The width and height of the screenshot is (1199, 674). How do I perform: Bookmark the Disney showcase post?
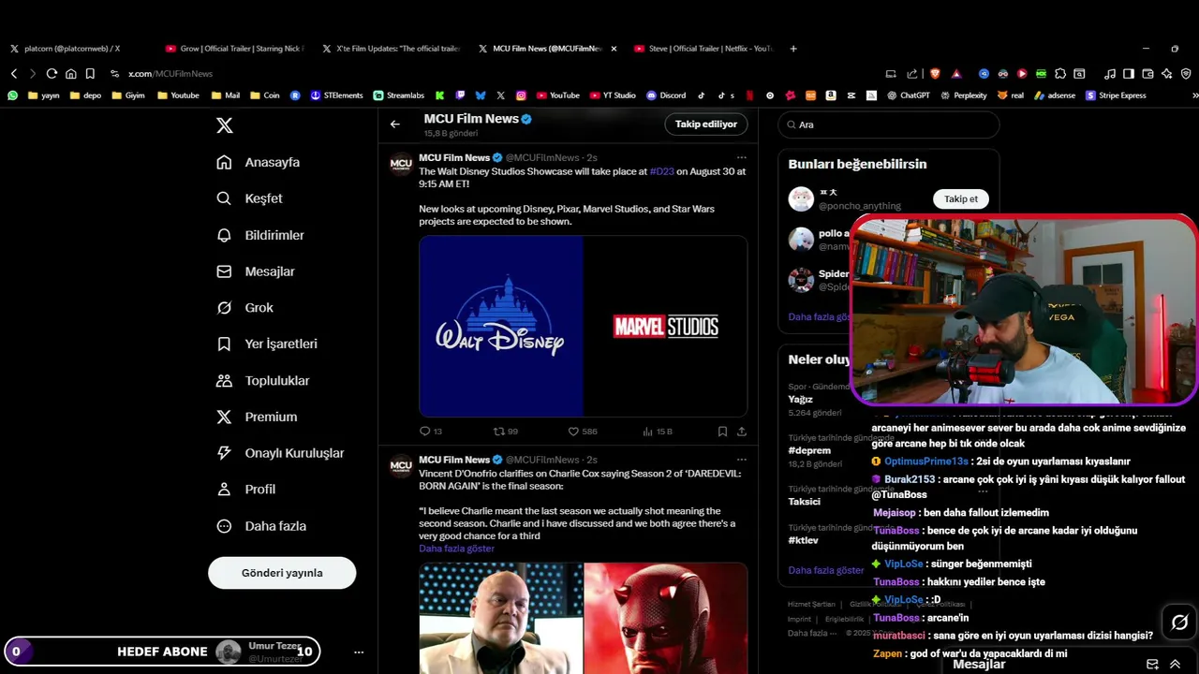click(x=722, y=432)
